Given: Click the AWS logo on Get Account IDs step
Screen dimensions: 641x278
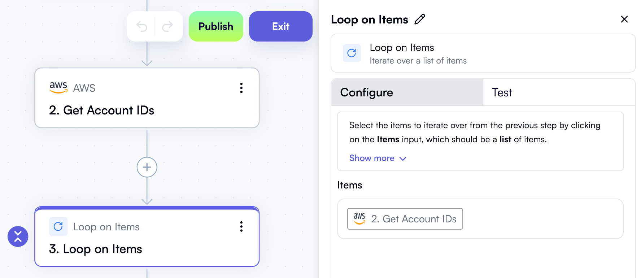Looking at the screenshot, I should [57, 87].
